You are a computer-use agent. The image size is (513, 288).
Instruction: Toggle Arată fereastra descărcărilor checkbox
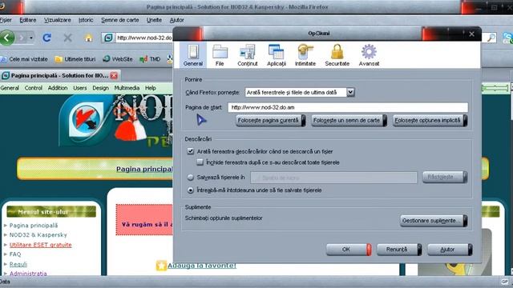[191, 151]
